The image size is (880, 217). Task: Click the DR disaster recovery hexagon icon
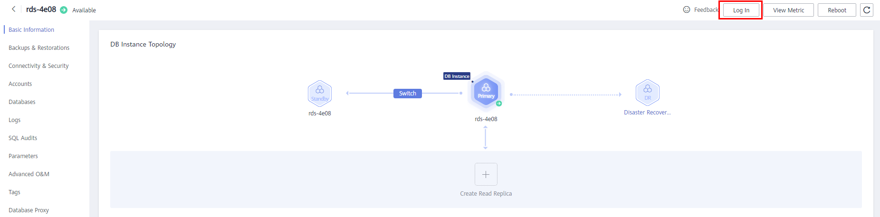648,92
